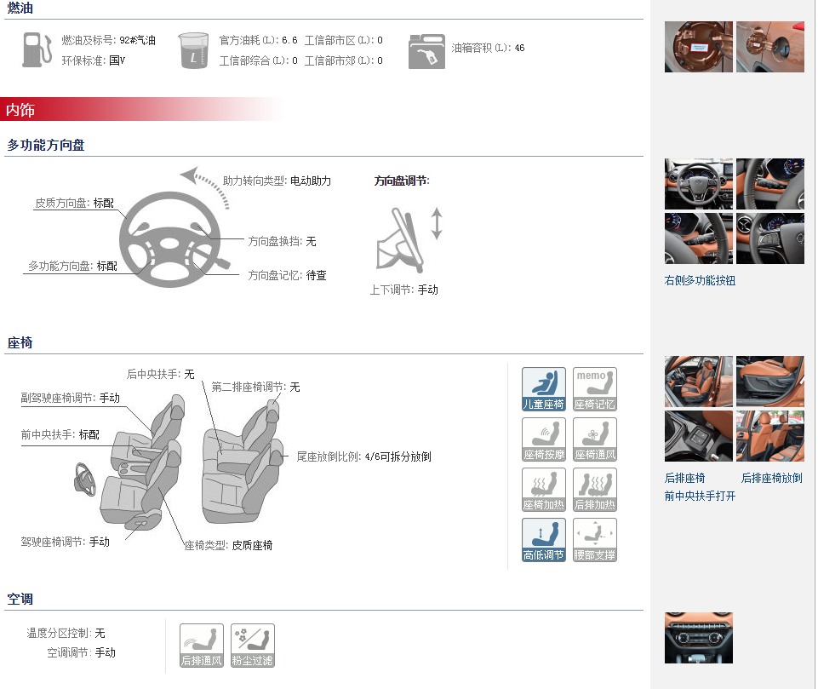Open the 后排座椅放倒 link

(x=771, y=478)
